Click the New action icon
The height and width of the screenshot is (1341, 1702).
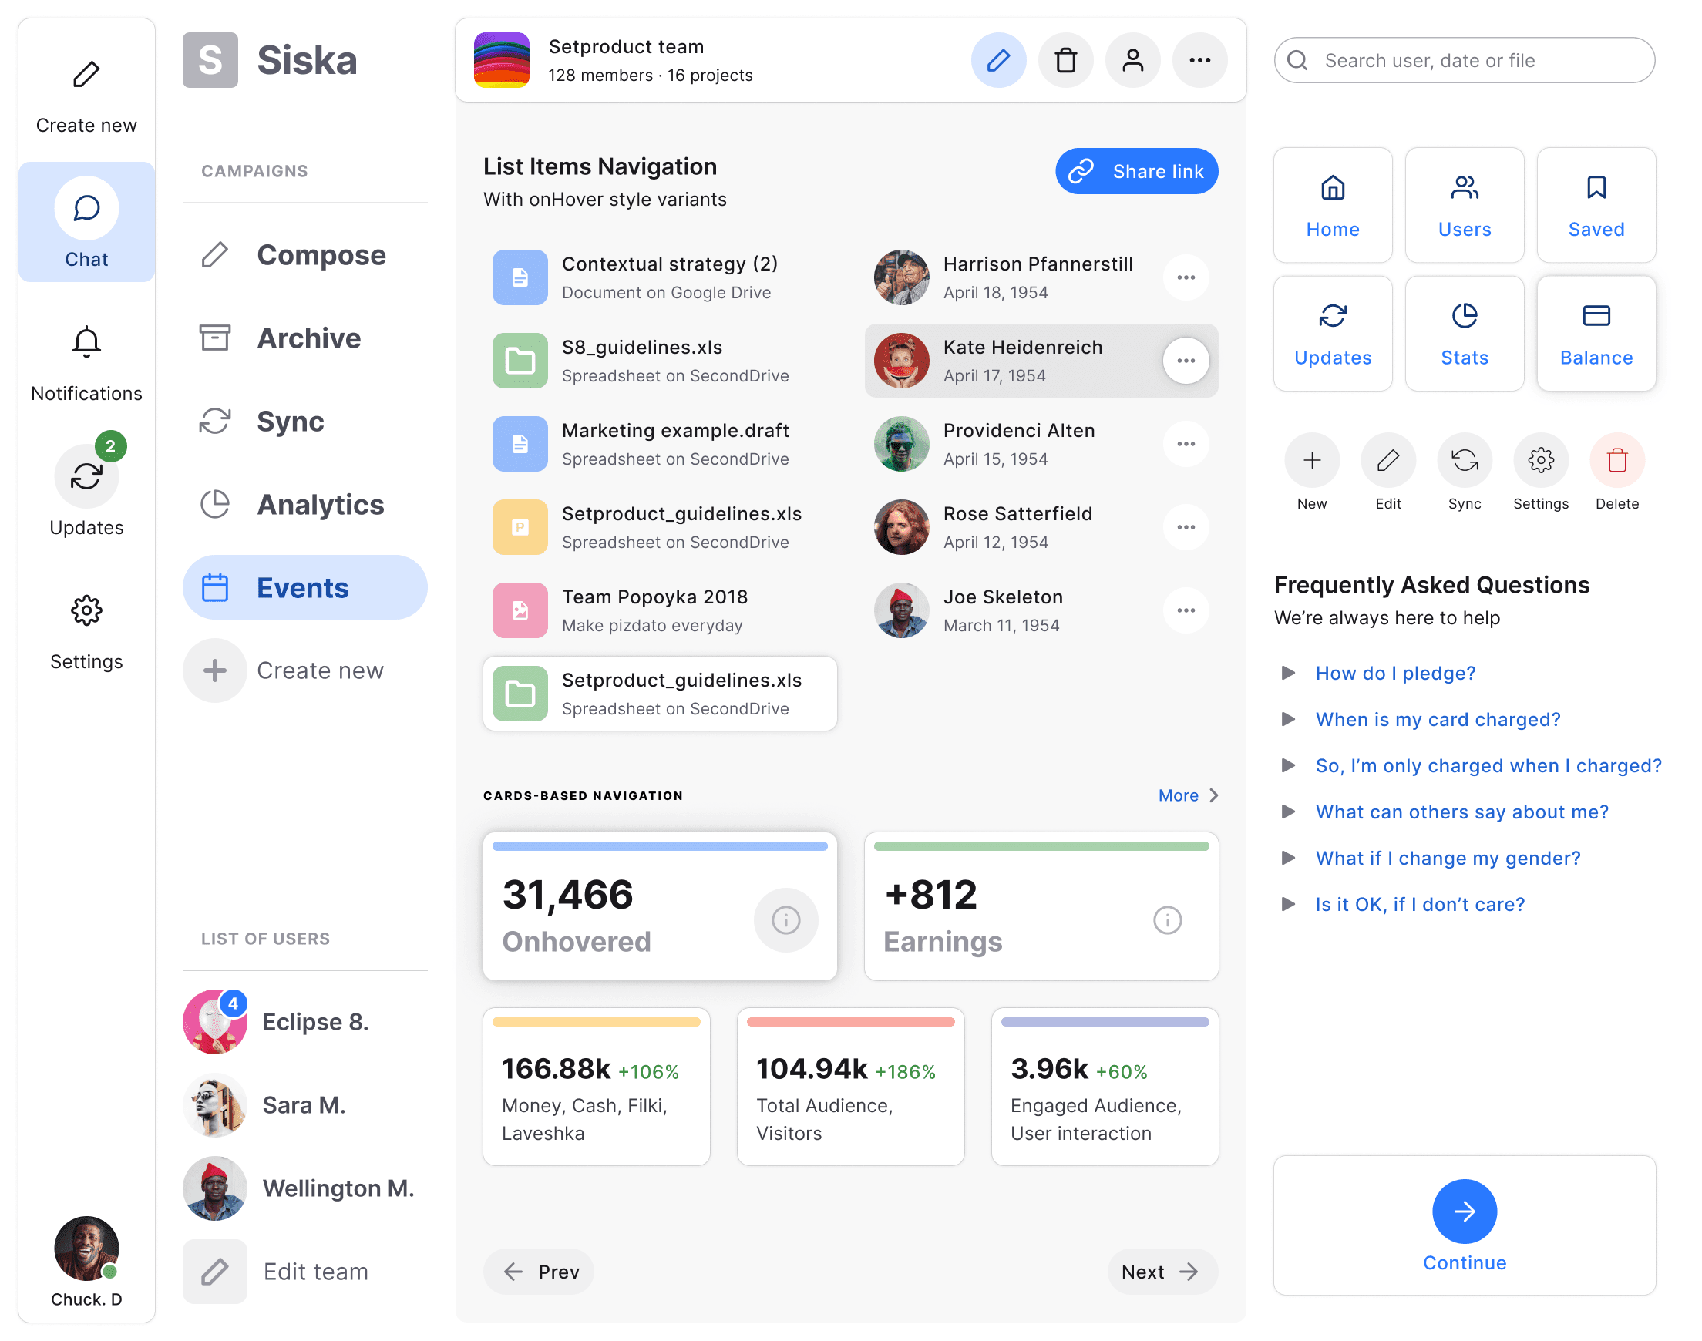coord(1311,460)
